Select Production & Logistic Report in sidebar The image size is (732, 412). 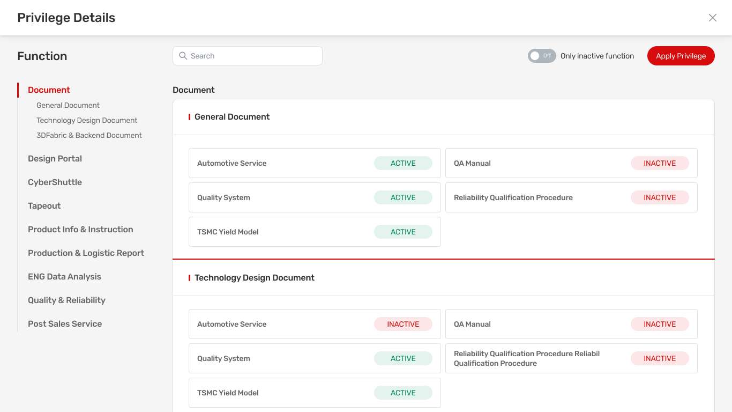tap(86, 253)
